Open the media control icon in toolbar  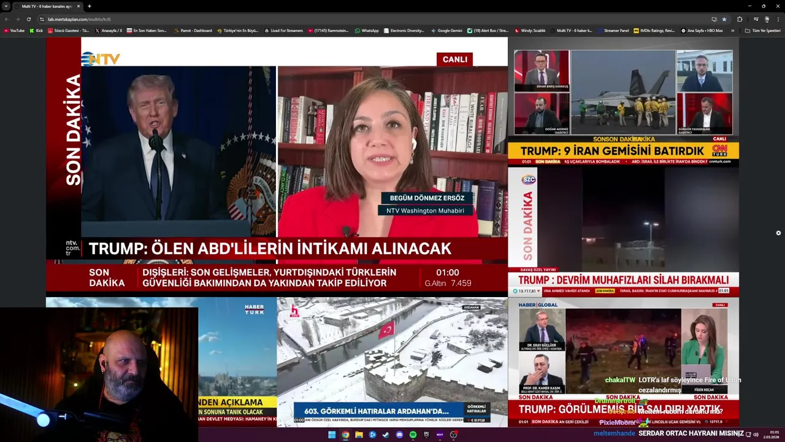click(x=756, y=19)
